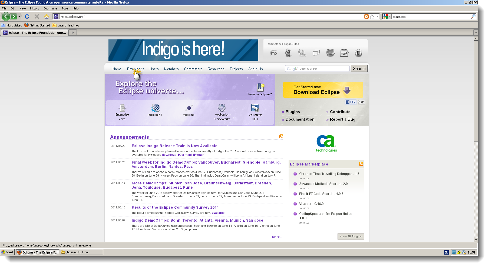Select the Eclipse Foundation browser tab
The height and width of the screenshot is (267, 489).
tap(35, 32)
